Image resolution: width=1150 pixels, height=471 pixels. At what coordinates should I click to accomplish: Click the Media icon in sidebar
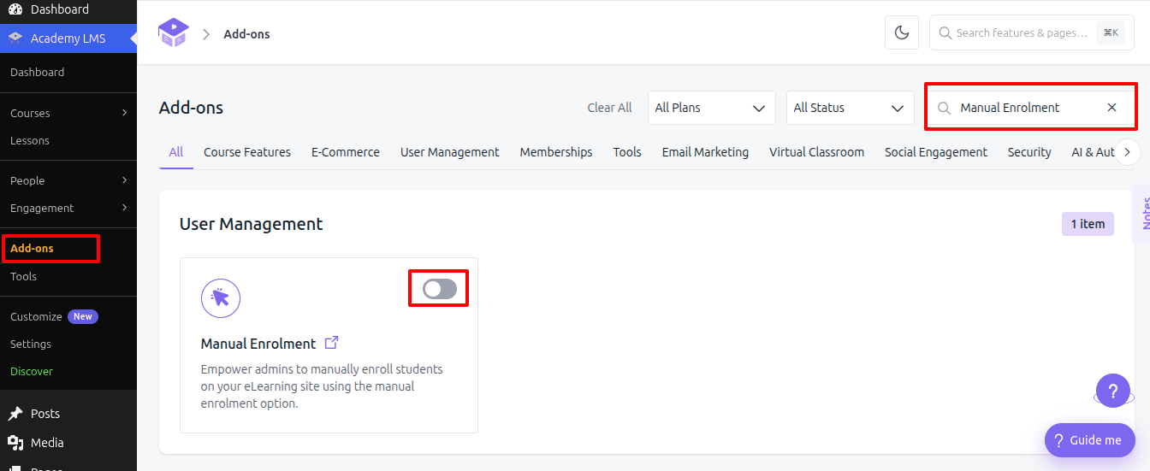pyautogui.click(x=15, y=443)
